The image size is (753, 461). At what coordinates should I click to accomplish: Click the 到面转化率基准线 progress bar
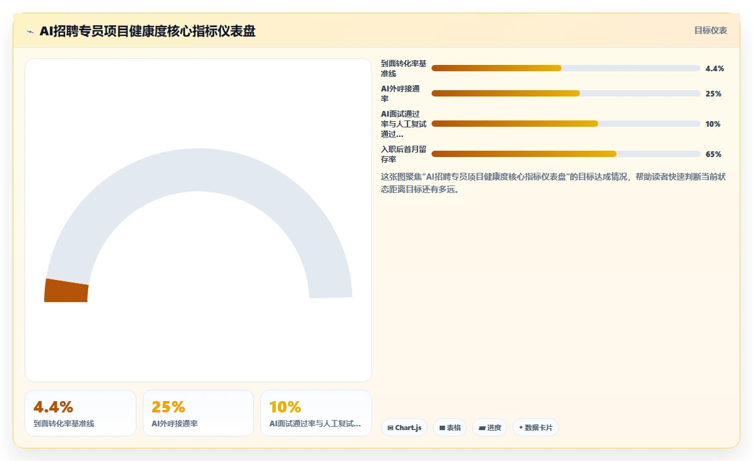click(x=566, y=68)
